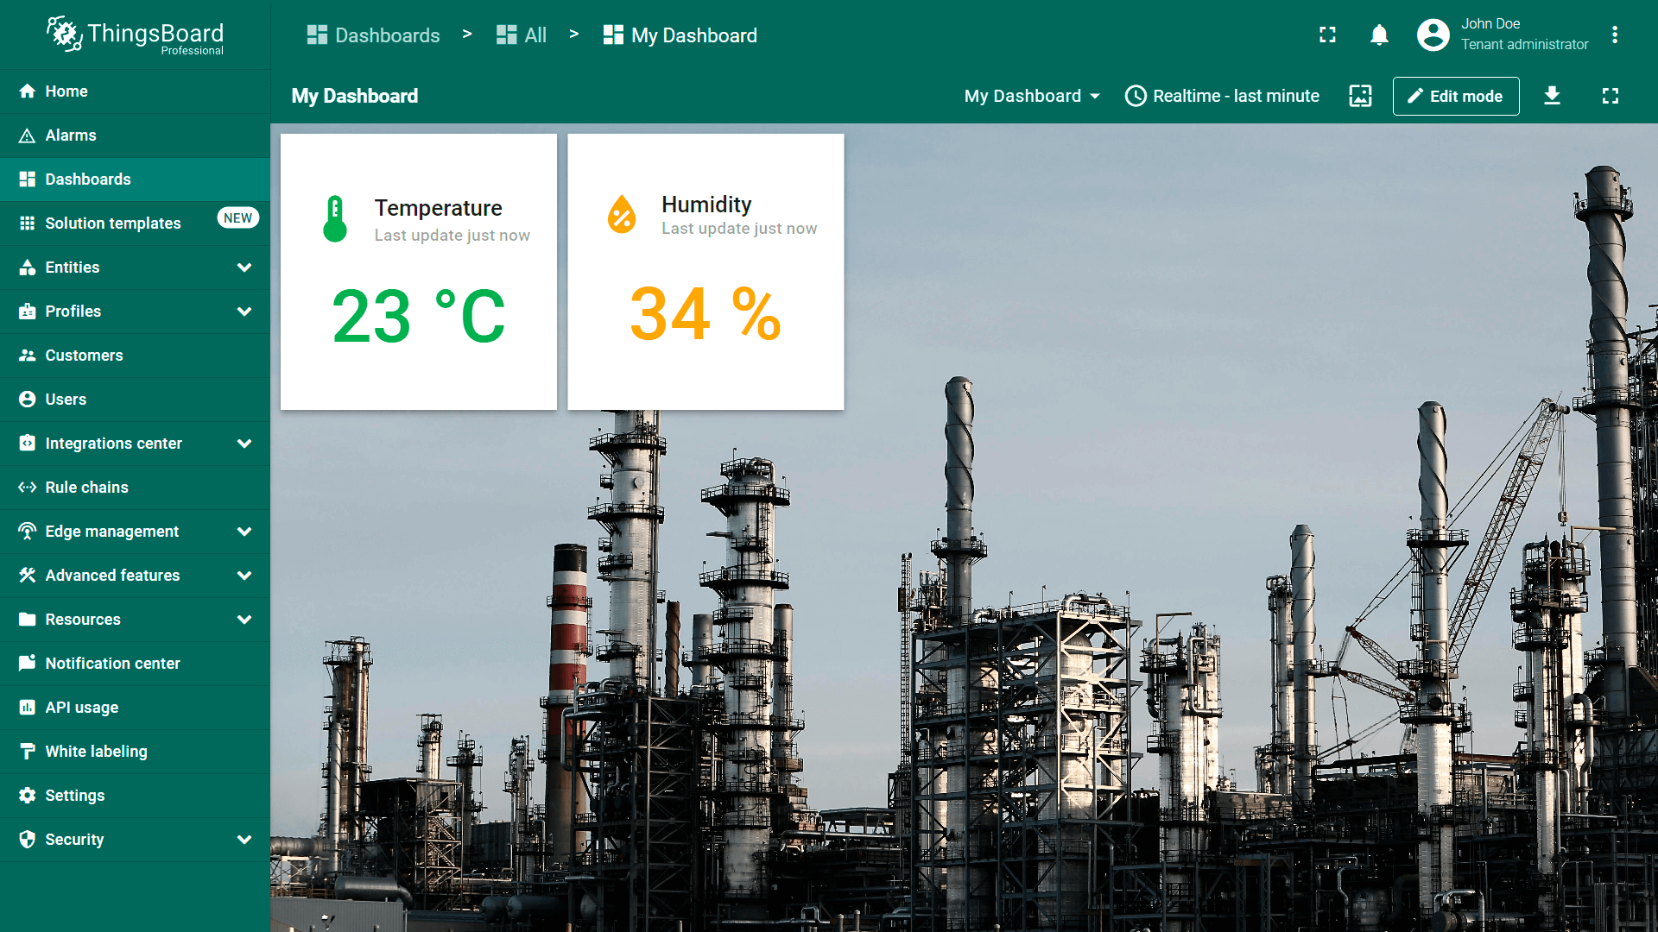This screenshot has height=932, width=1658.
Task: Toggle fullscreen icon in top header
Action: tap(1327, 35)
